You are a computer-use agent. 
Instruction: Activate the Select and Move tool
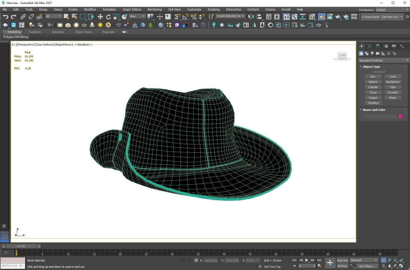[x=100, y=17]
